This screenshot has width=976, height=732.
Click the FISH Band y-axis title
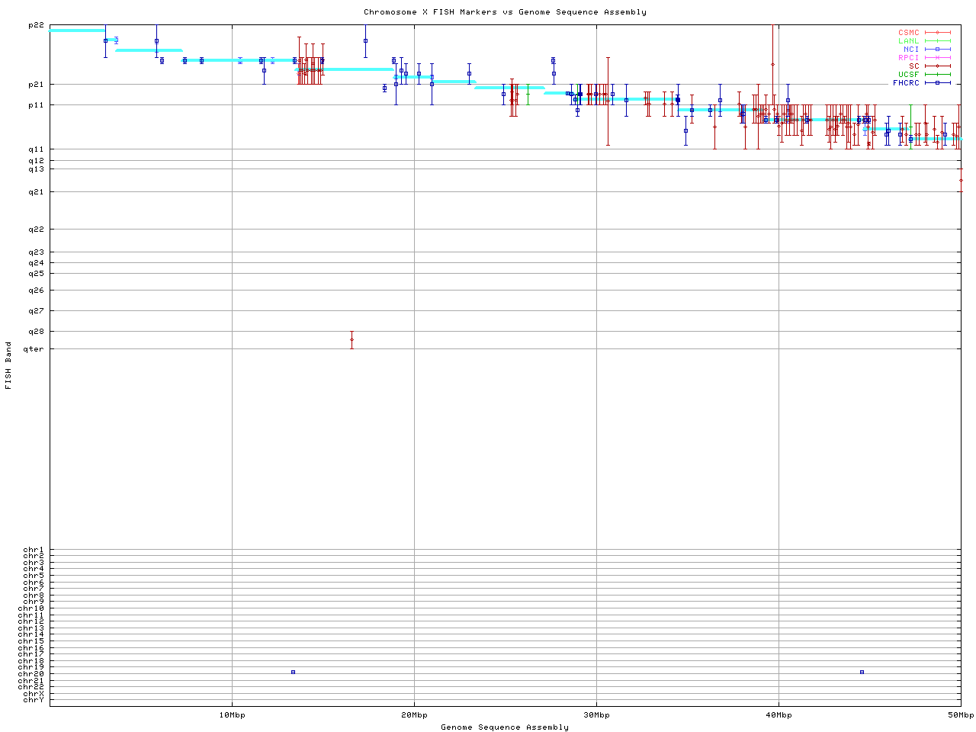[8, 365]
